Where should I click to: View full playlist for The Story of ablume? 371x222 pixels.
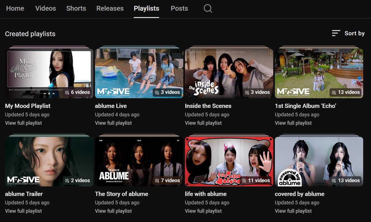coord(113,211)
